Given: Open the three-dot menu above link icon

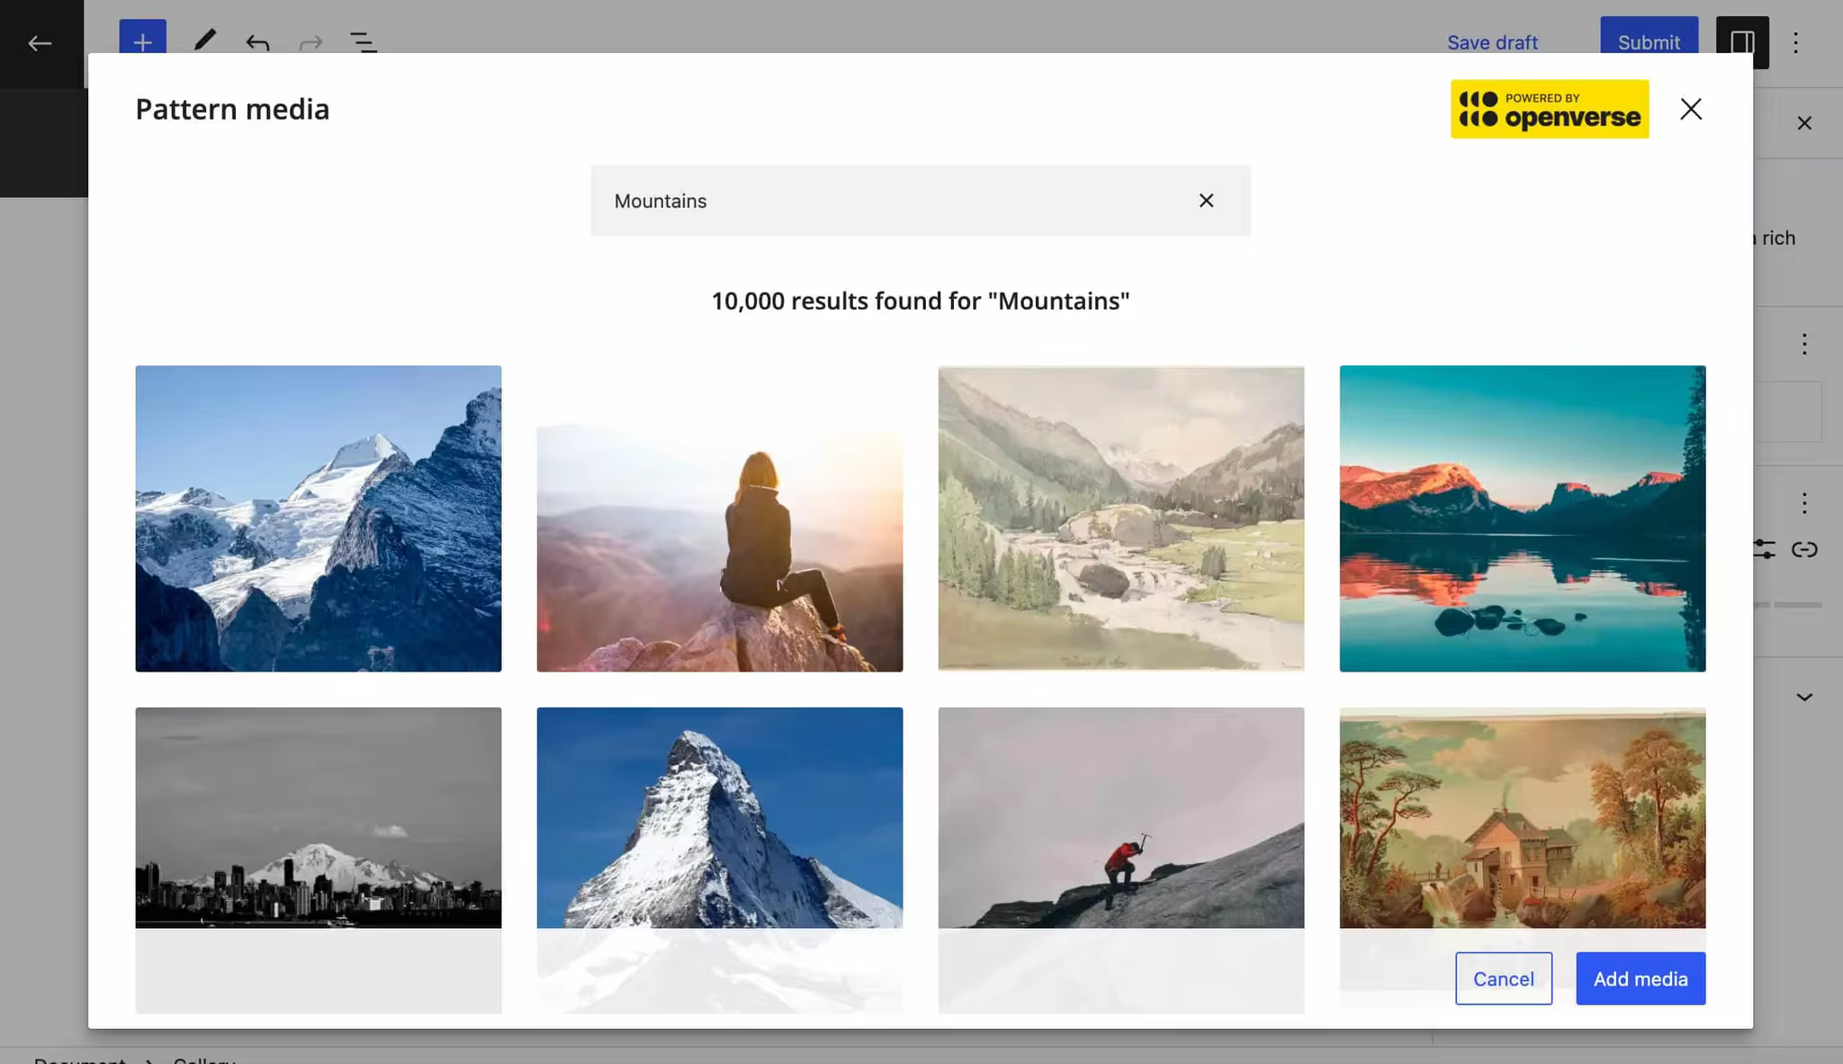Looking at the screenshot, I should tap(1804, 502).
